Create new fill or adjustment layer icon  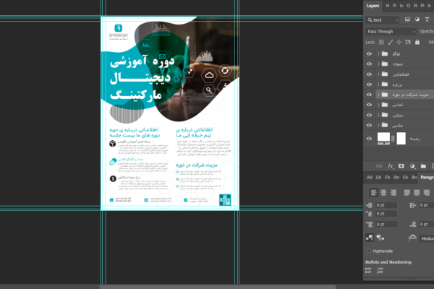coord(412,166)
